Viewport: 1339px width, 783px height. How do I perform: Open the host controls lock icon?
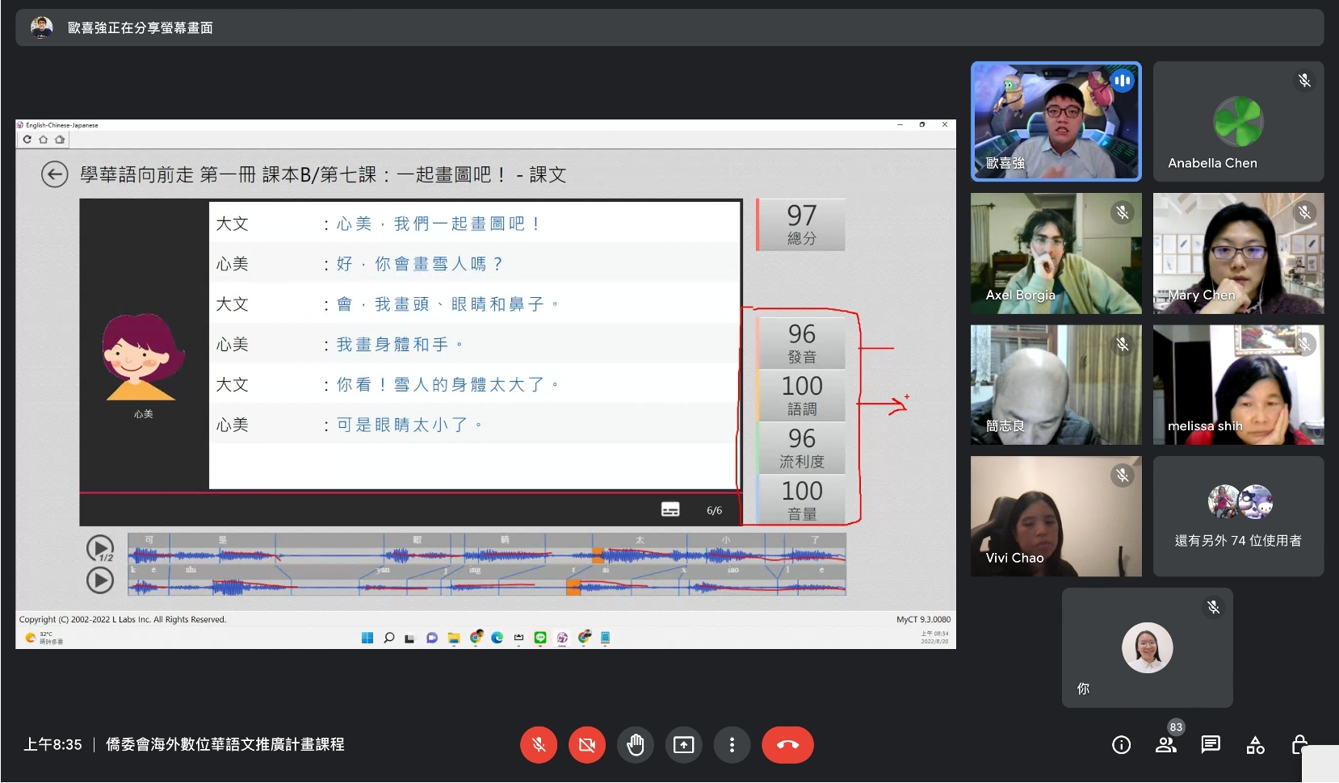click(x=1301, y=745)
